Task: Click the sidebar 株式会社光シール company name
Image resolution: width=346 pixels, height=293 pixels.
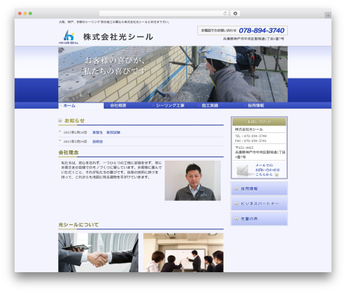Action: pyautogui.click(x=249, y=130)
